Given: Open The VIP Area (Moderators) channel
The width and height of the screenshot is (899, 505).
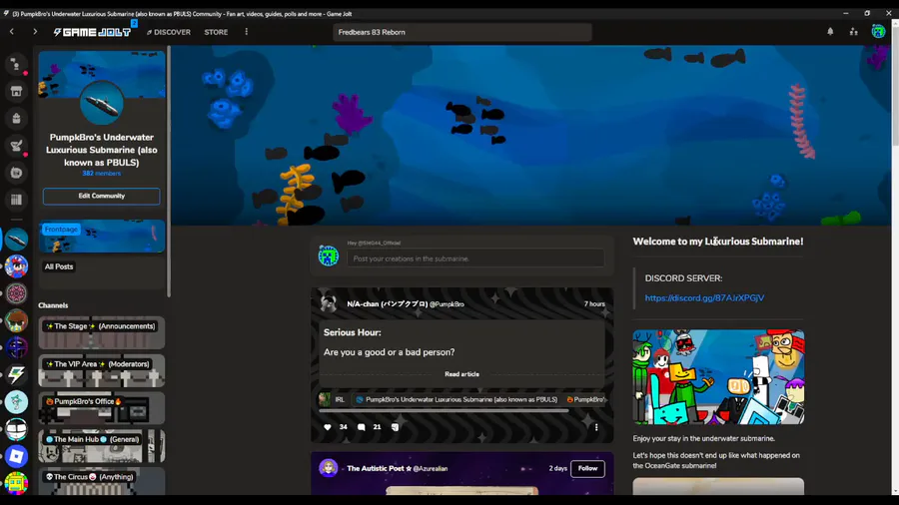Looking at the screenshot, I should [102, 370].
